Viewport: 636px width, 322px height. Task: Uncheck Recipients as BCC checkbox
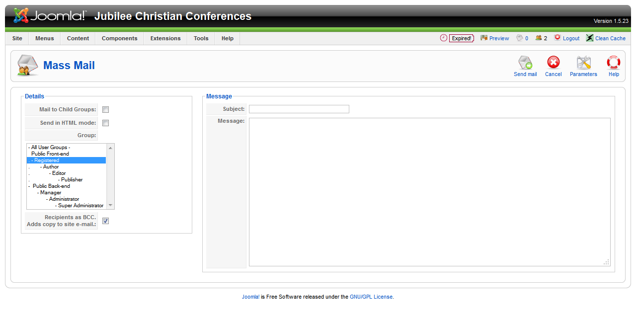coord(105,221)
